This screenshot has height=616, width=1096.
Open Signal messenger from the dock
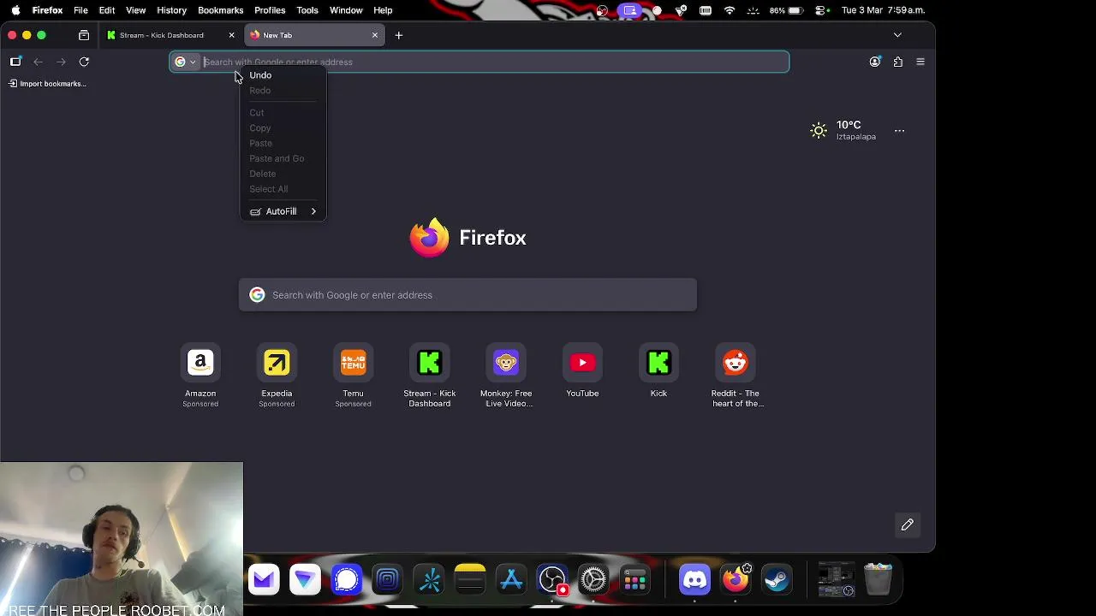[346, 579]
